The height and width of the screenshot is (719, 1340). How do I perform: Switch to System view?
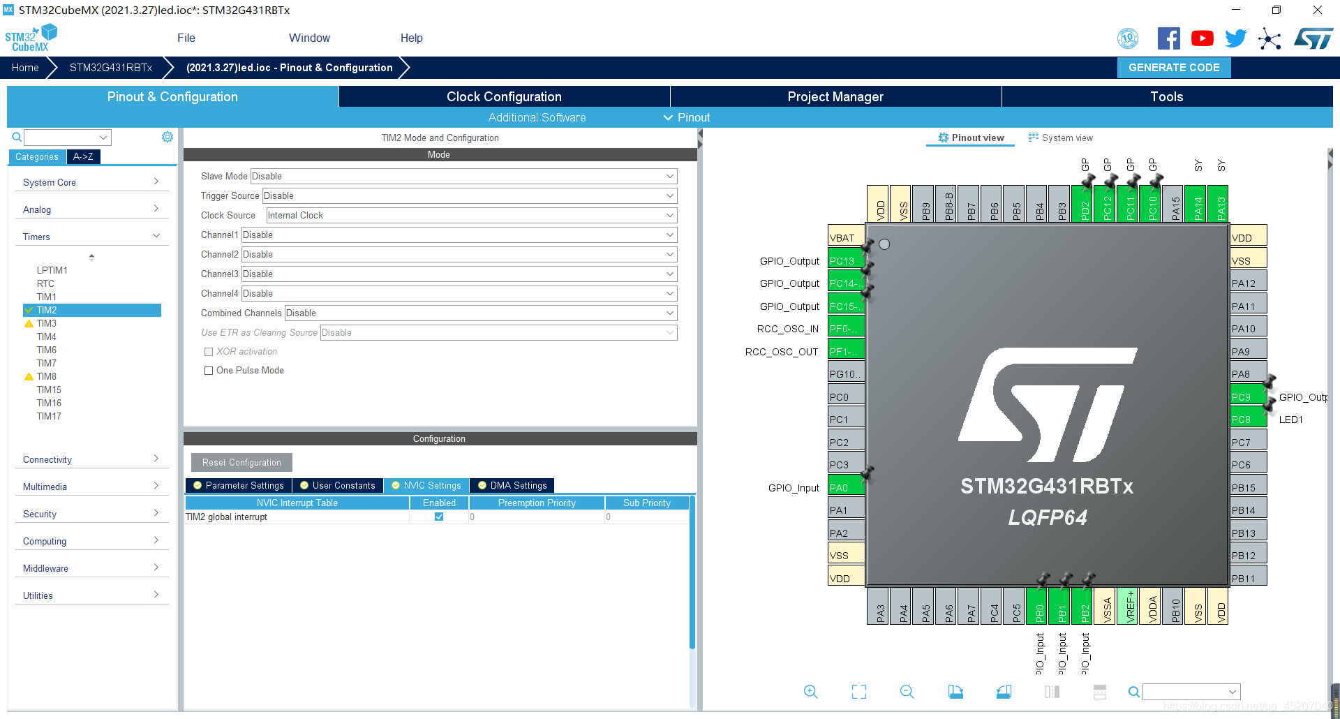point(1061,138)
